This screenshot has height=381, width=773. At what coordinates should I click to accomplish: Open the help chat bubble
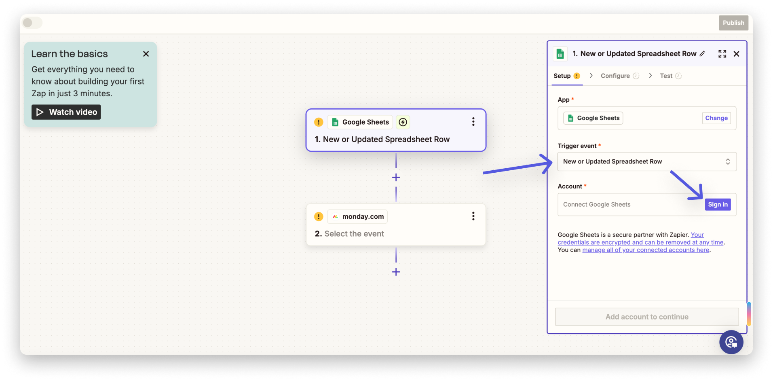click(x=731, y=342)
